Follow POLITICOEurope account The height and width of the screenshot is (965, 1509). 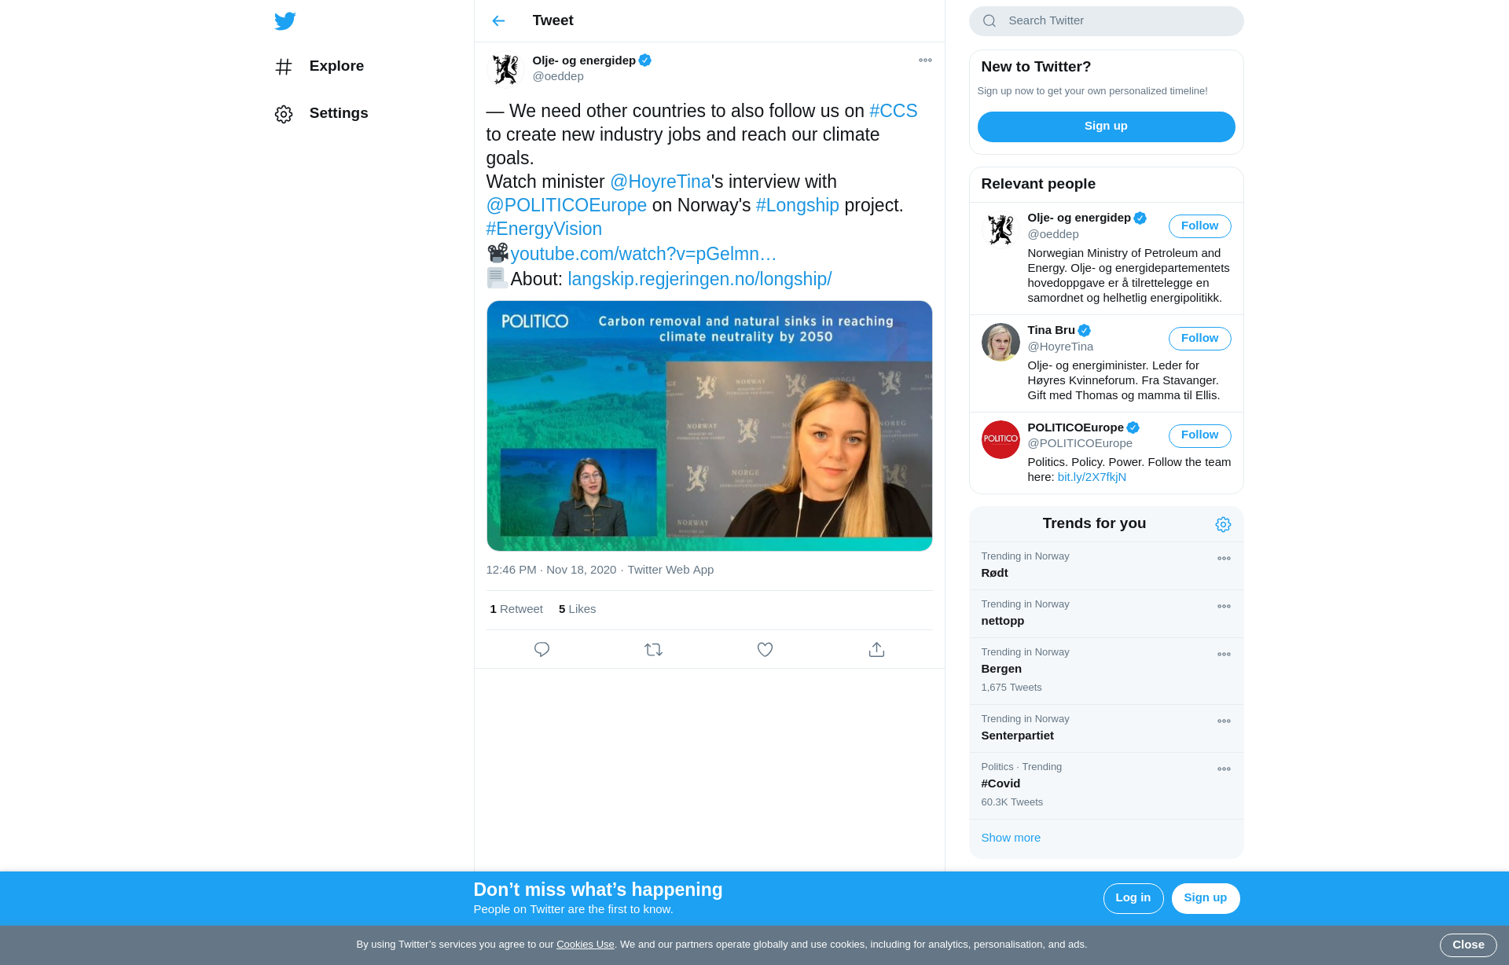(x=1199, y=435)
